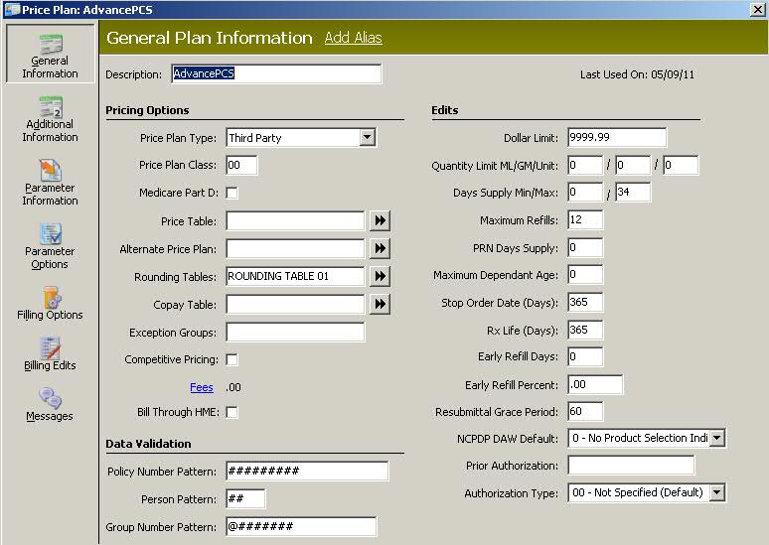Viewport: 769px width, 545px height.
Task: Expand the Price Plan Type dropdown
Action: click(368, 137)
